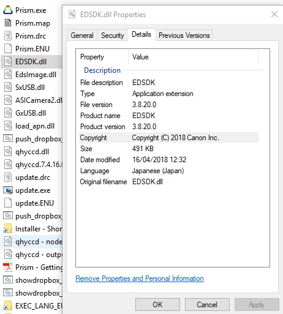283x314 pixels.
Task: Click the Prism.exe file name
Action: pyautogui.click(x=31, y=10)
